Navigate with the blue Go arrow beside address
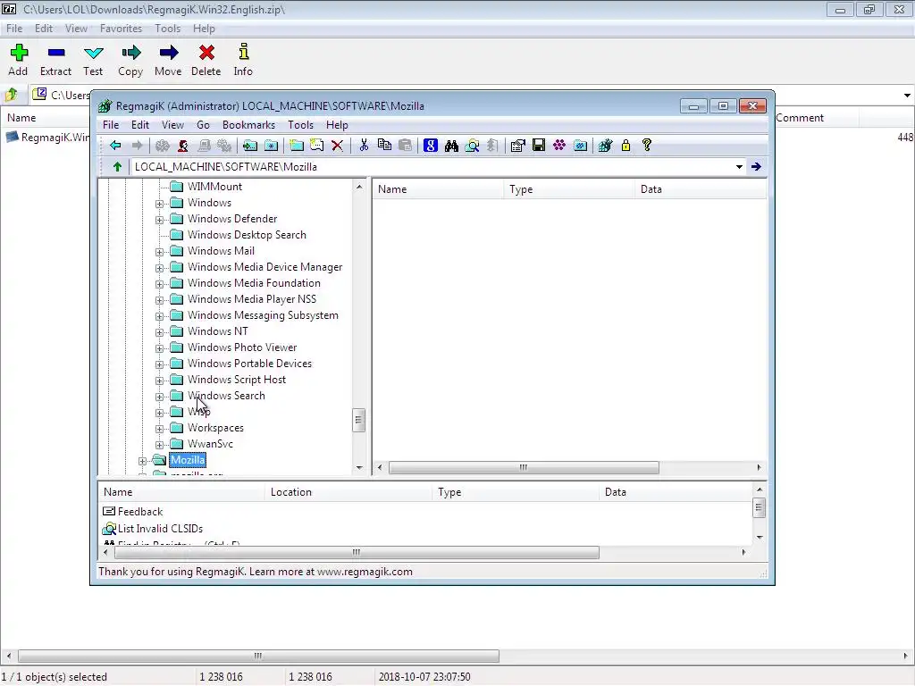 click(x=756, y=167)
